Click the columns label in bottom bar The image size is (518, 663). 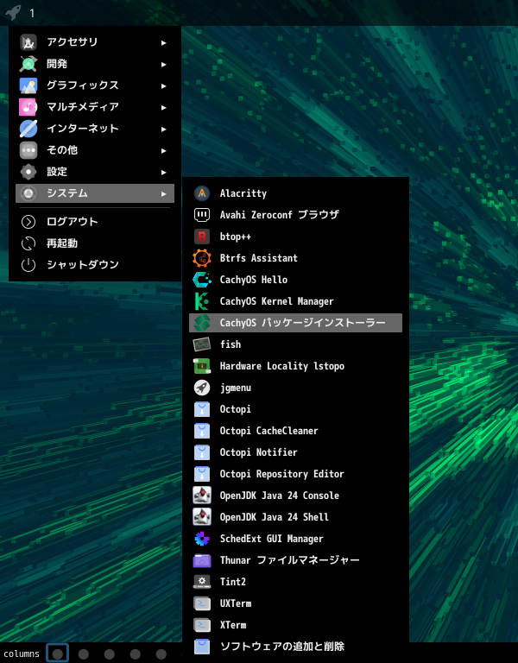click(x=22, y=654)
